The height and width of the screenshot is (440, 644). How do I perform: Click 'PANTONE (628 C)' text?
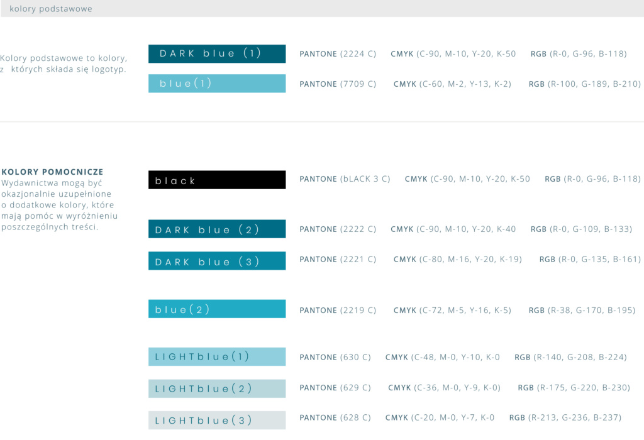335,417
